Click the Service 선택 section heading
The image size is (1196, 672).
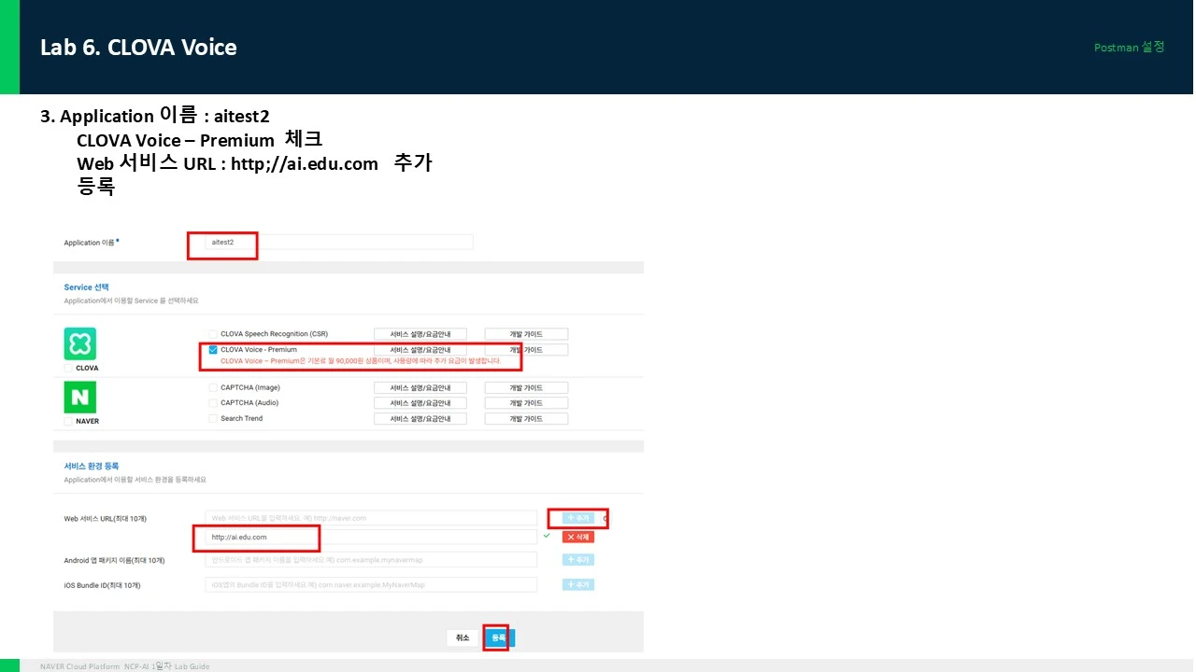[87, 287]
